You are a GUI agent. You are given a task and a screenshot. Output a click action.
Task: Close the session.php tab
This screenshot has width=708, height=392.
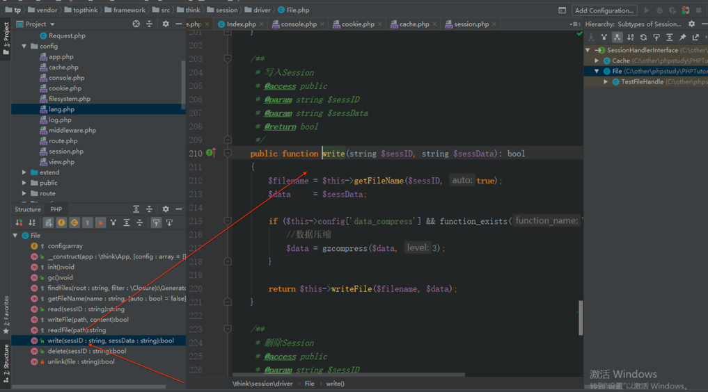(x=494, y=24)
